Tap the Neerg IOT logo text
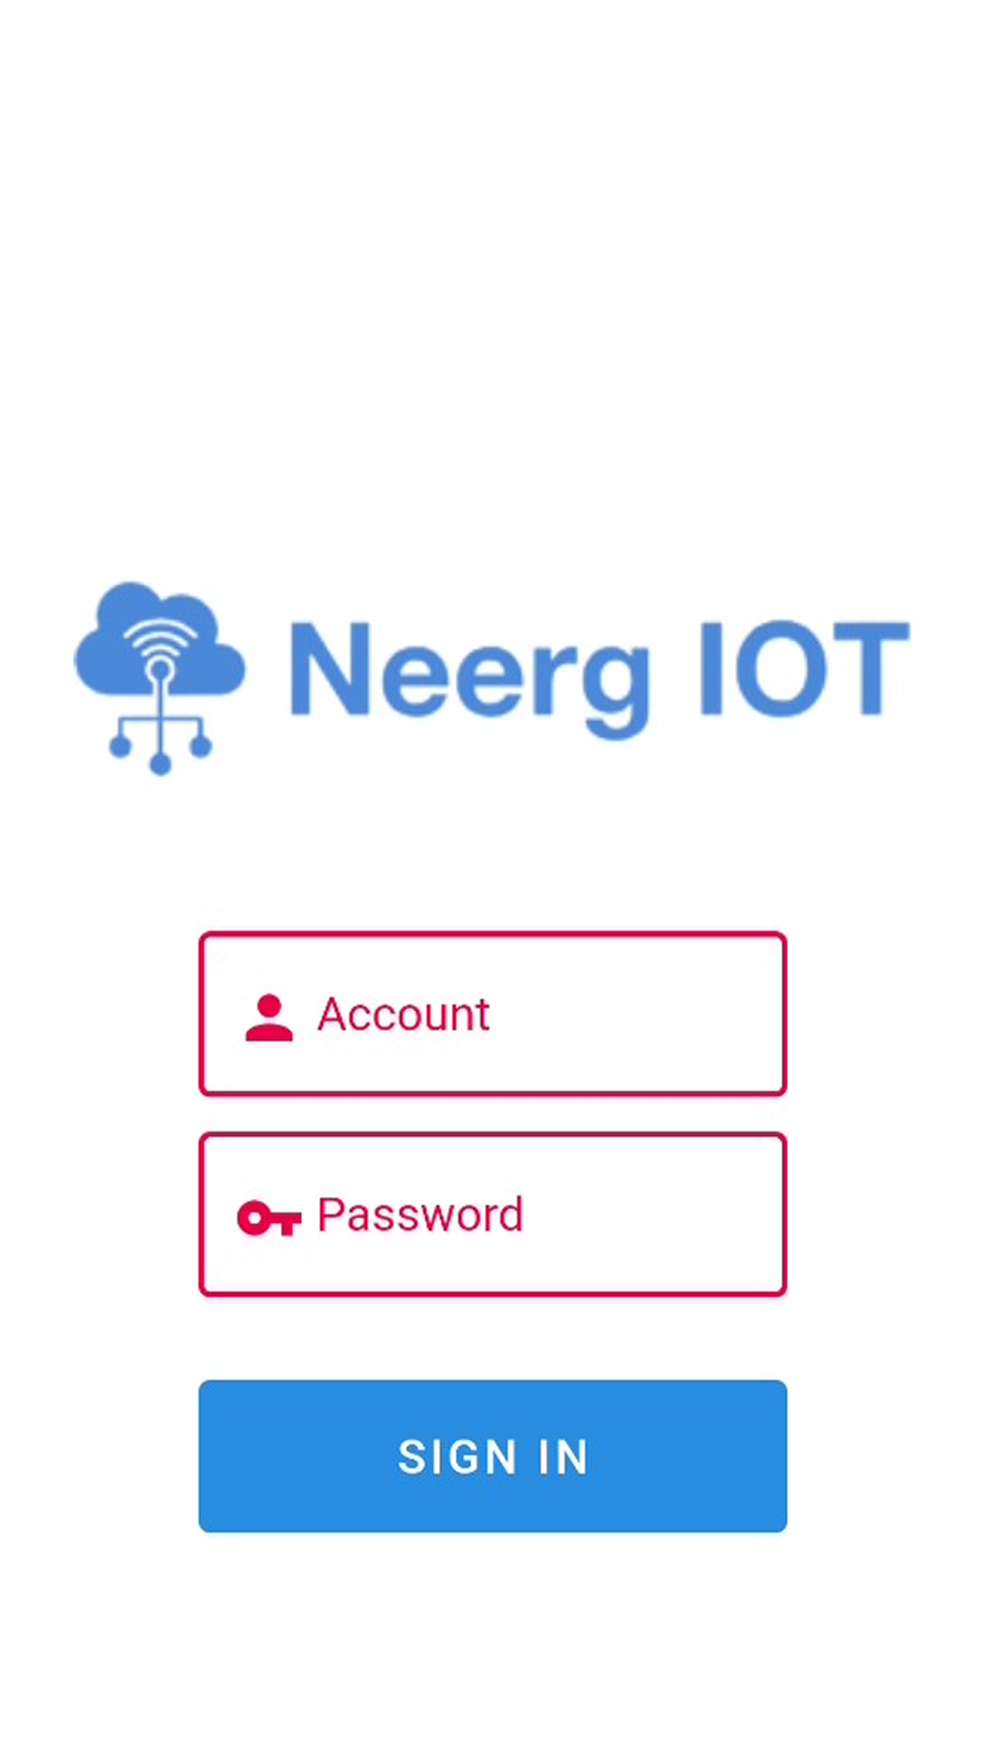This screenshot has height=1753, width=986. pyautogui.click(x=600, y=677)
